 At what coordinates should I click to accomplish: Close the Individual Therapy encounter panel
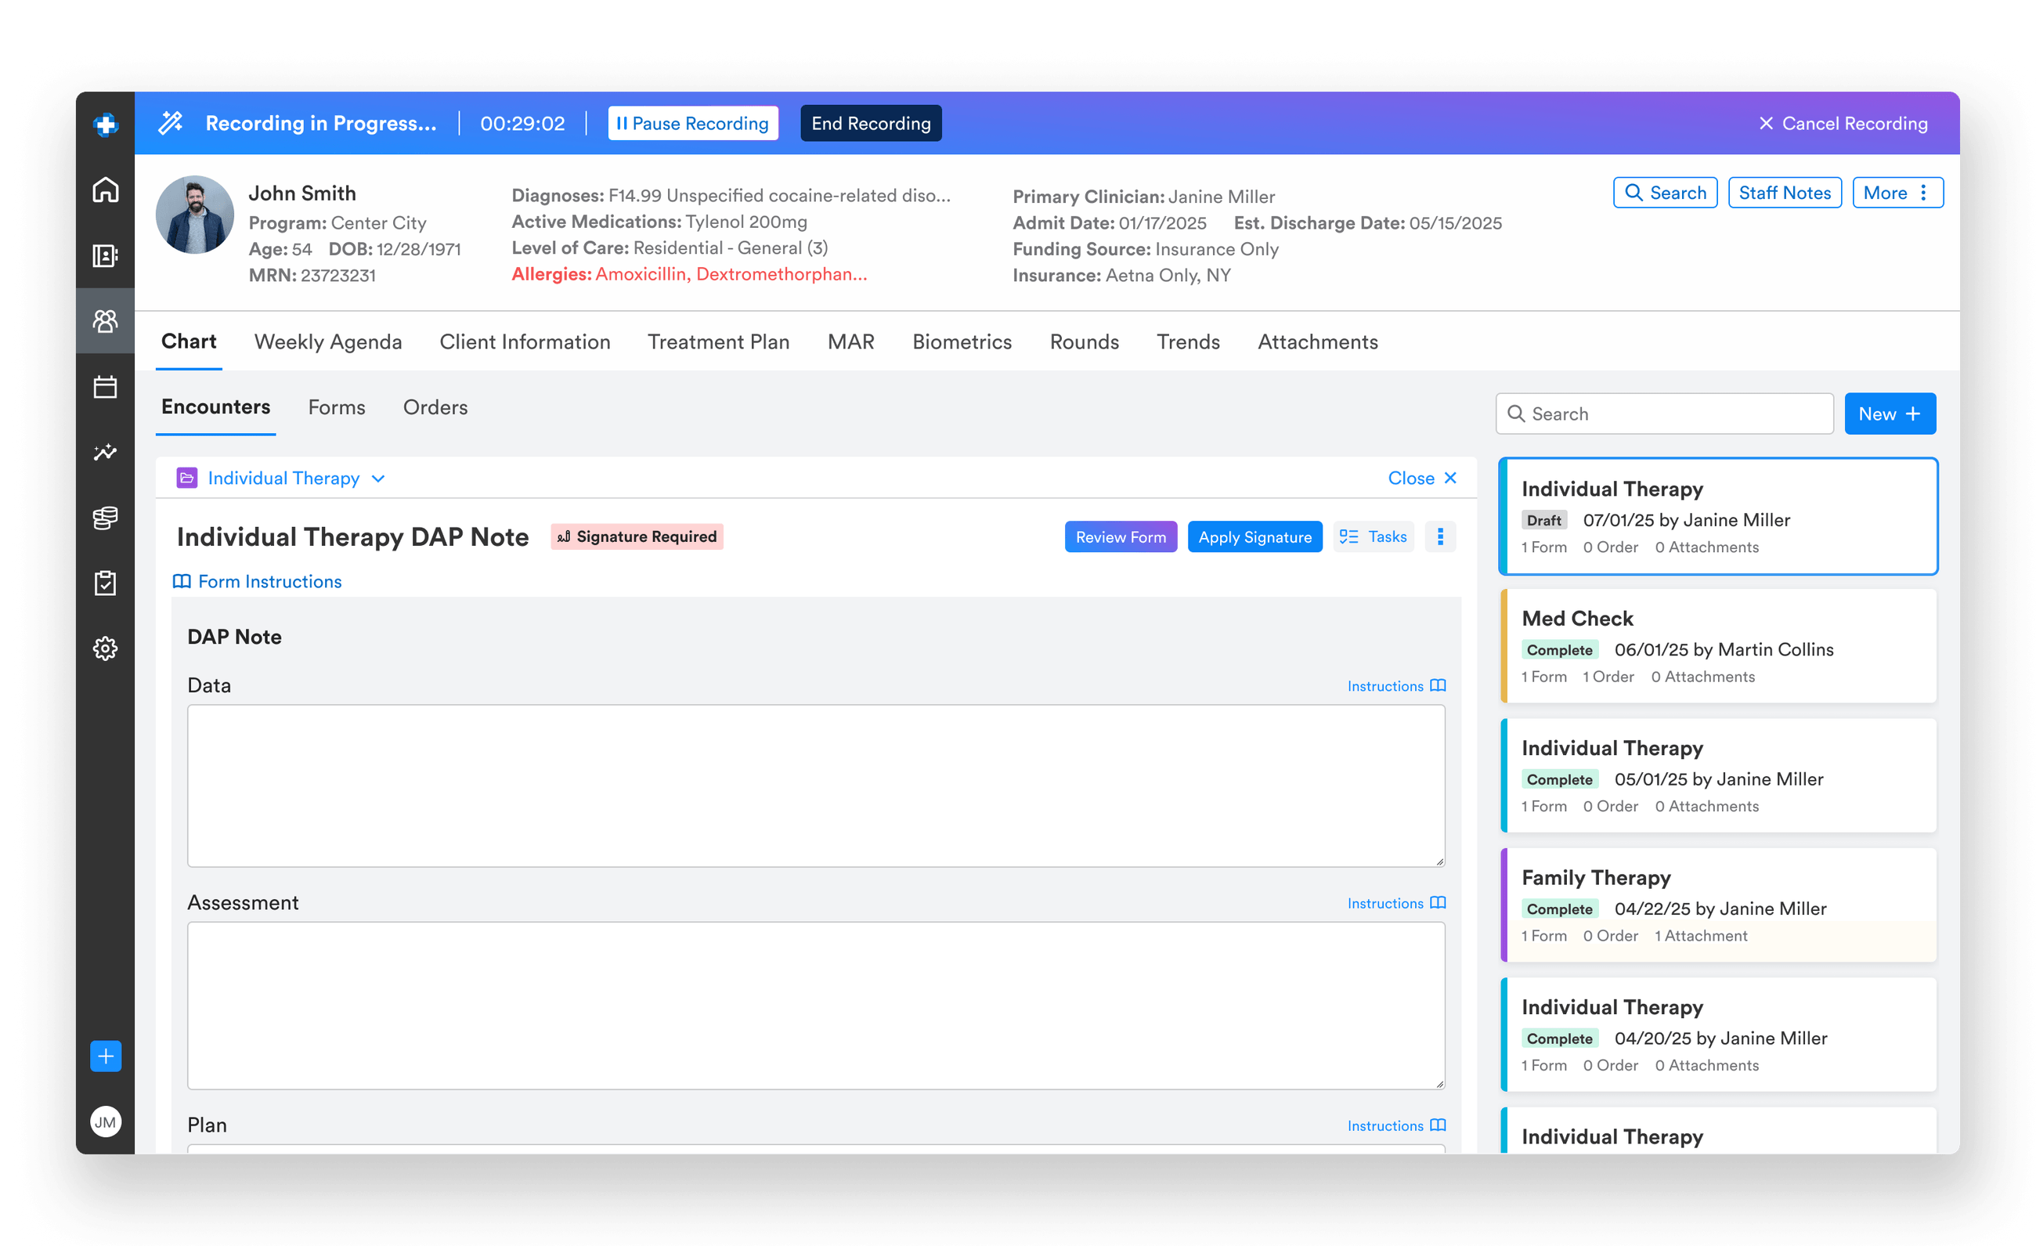pyautogui.click(x=1422, y=479)
